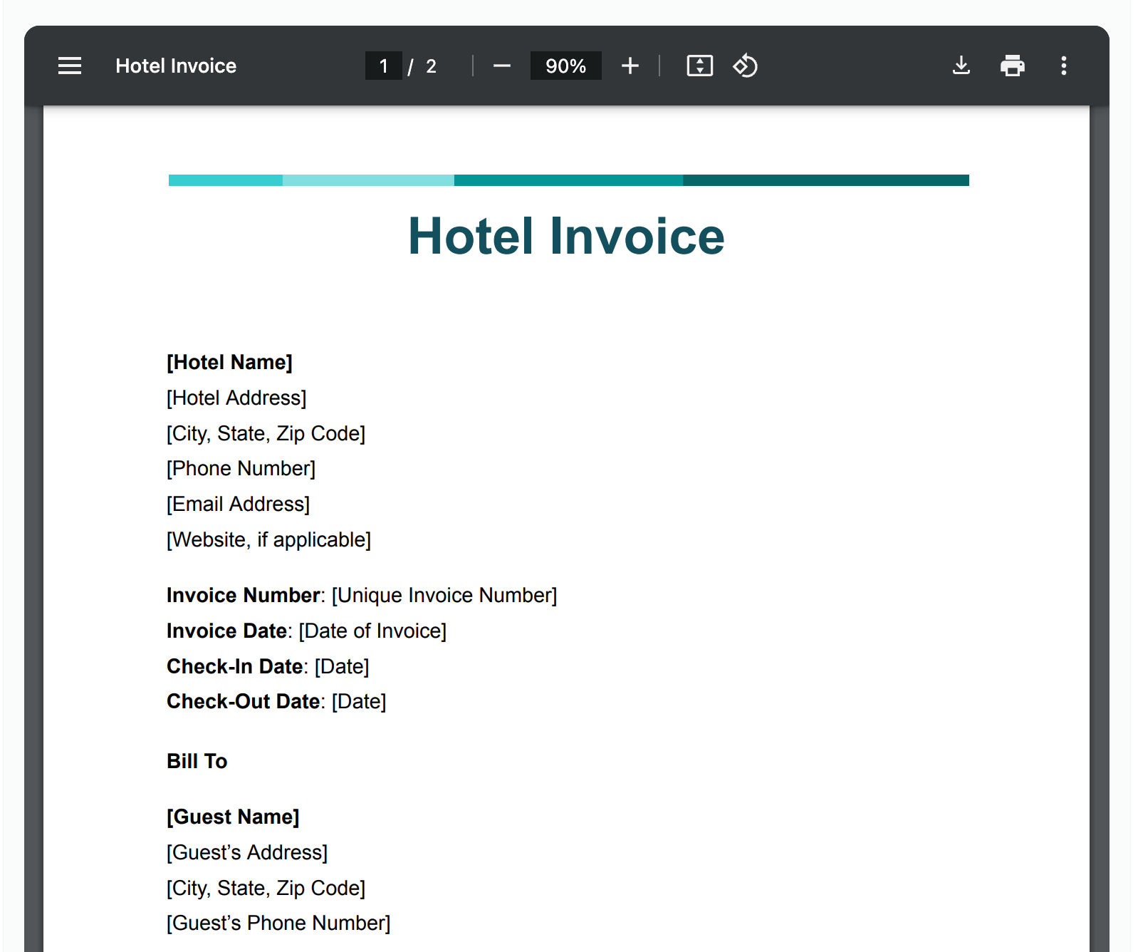
Task: Rotate the document with the rotate icon
Action: click(x=746, y=66)
